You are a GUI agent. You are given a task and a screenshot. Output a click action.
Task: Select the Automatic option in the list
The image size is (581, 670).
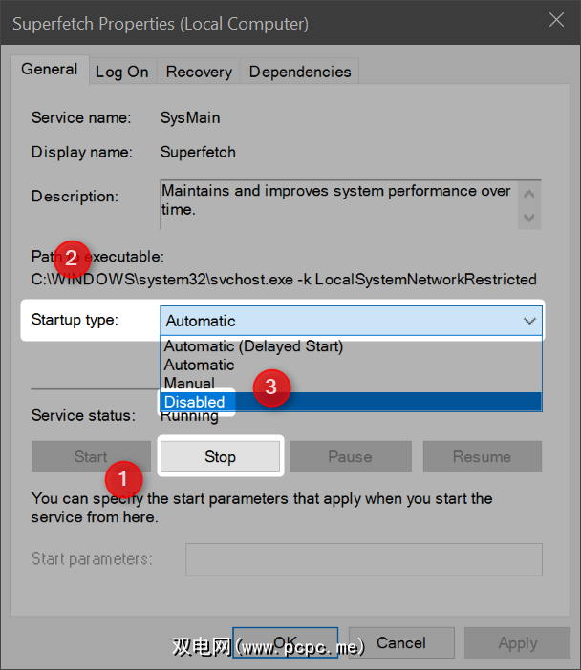click(x=199, y=365)
